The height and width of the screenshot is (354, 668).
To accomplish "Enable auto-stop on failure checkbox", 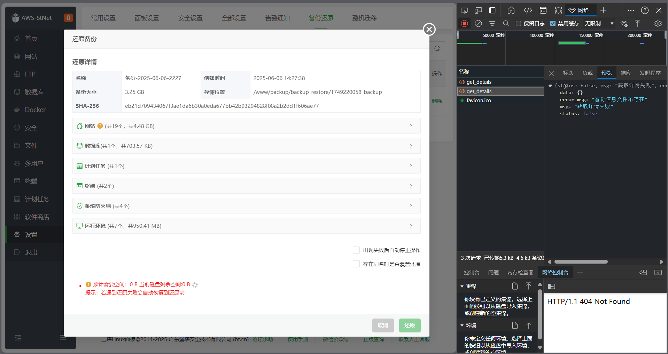I will [356, 250].
